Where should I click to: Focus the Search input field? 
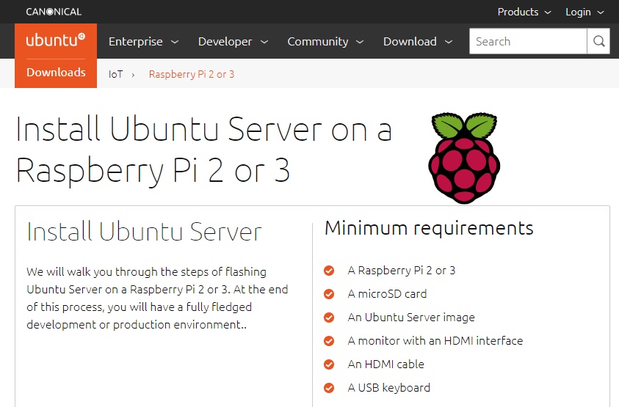(x=528, y=41)
